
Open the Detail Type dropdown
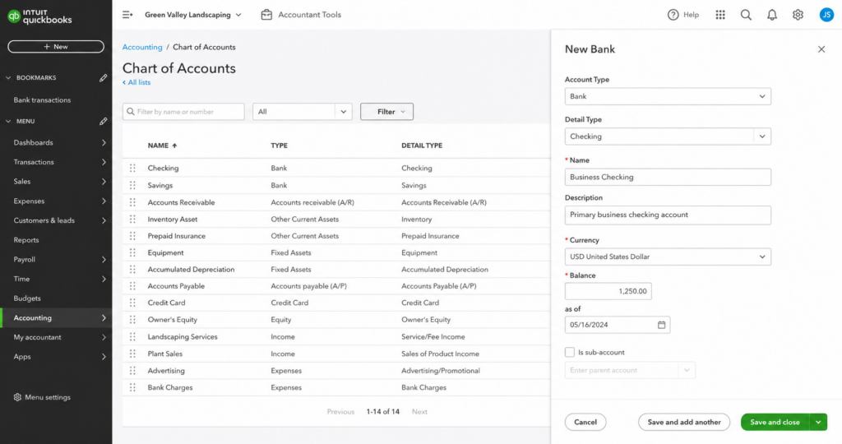tap(668, 136)
